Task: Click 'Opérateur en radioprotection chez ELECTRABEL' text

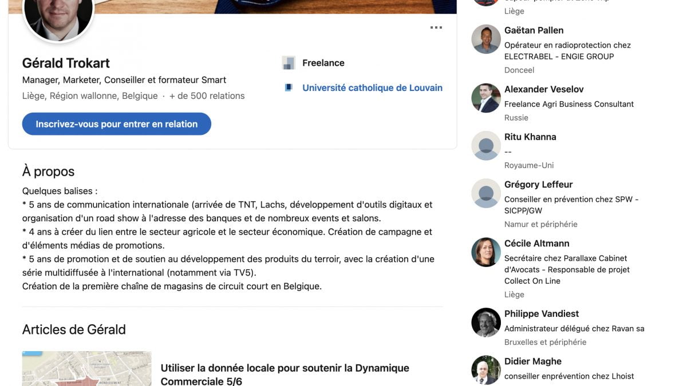Action: (x=567, y=51)
